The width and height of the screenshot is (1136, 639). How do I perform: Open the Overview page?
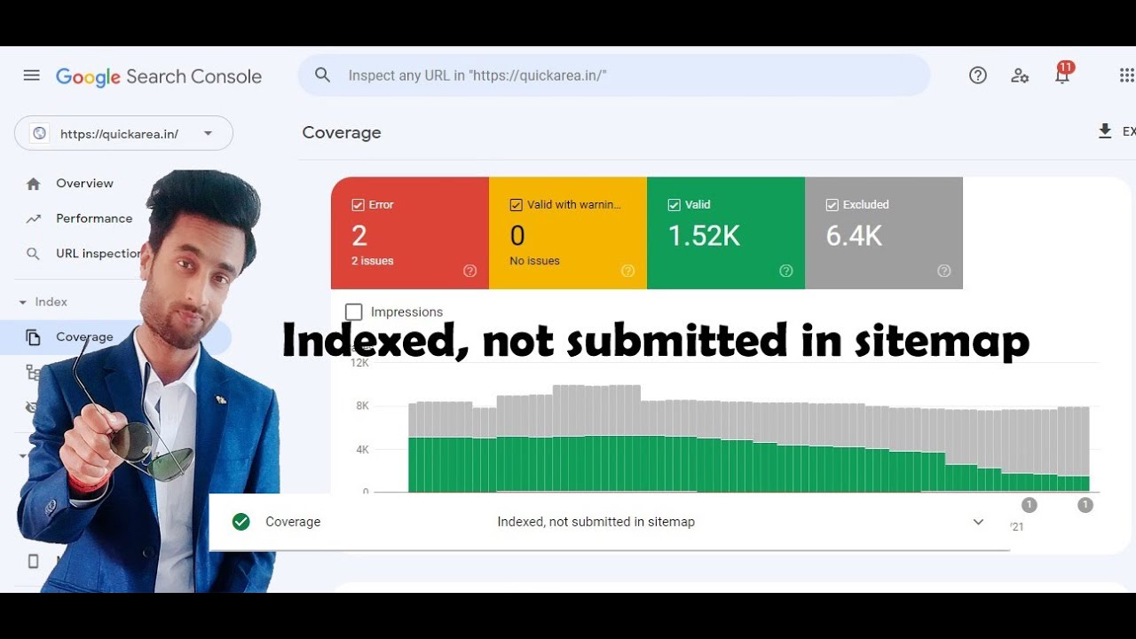pyautogui.click(x=85, y=183)
